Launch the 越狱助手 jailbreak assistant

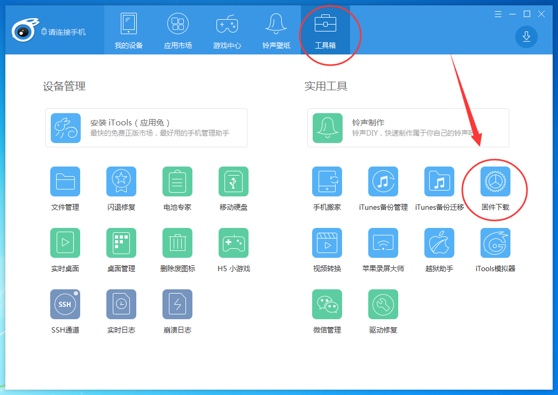point(439,243)
